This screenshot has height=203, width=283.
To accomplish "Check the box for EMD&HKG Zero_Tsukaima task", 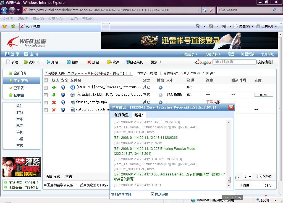I will pos(46,88).
